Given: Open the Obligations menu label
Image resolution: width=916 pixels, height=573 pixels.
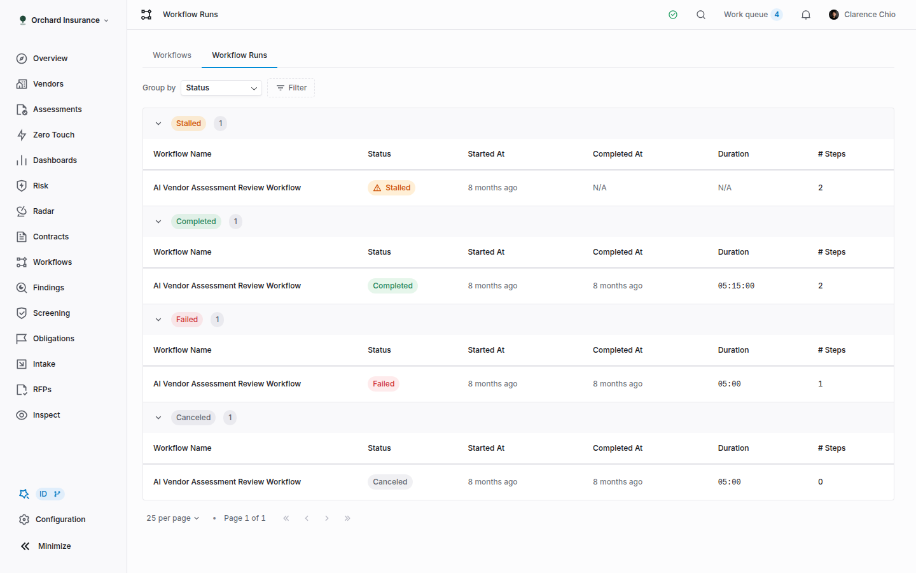Looking at the screenshot, I should (53, 339).
